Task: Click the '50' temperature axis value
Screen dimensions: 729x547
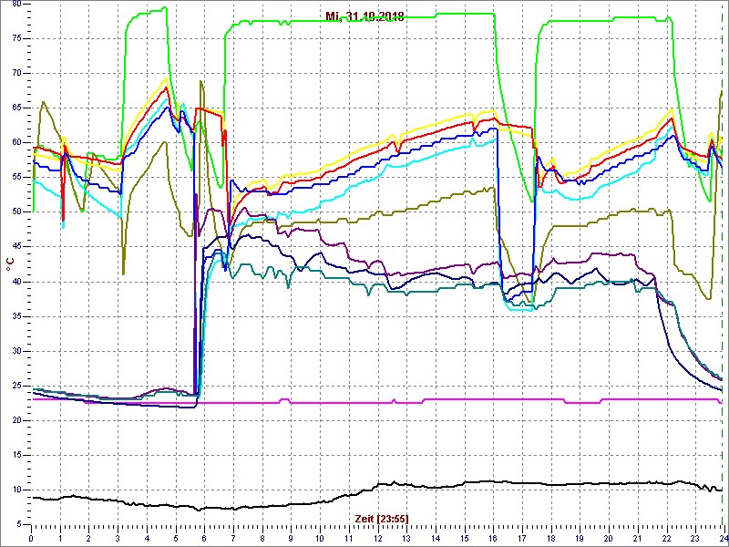Action: (17, 212)
